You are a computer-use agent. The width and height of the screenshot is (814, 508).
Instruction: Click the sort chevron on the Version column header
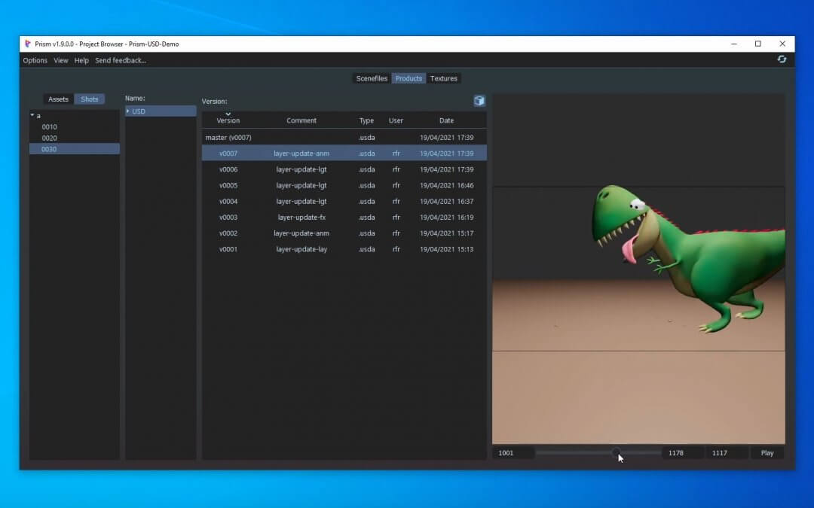click(x=228, y=114)
